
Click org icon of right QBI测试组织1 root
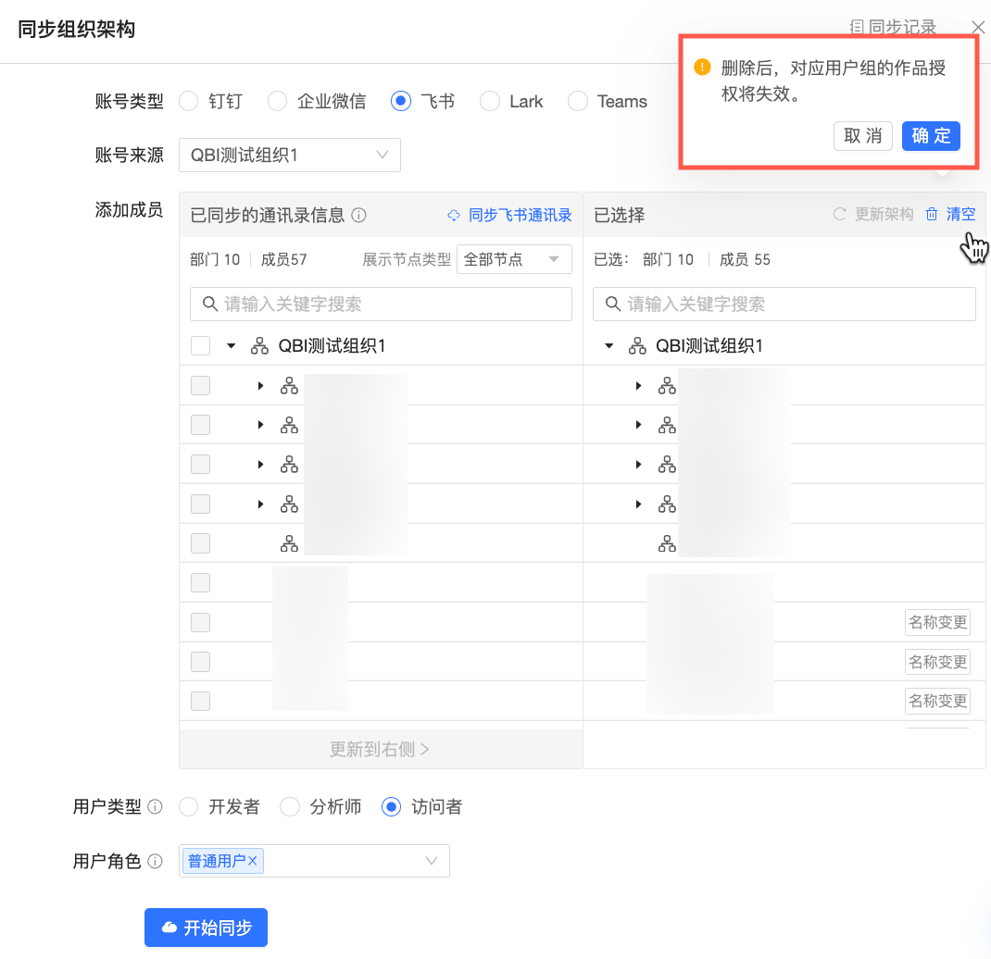pos(637,345)
